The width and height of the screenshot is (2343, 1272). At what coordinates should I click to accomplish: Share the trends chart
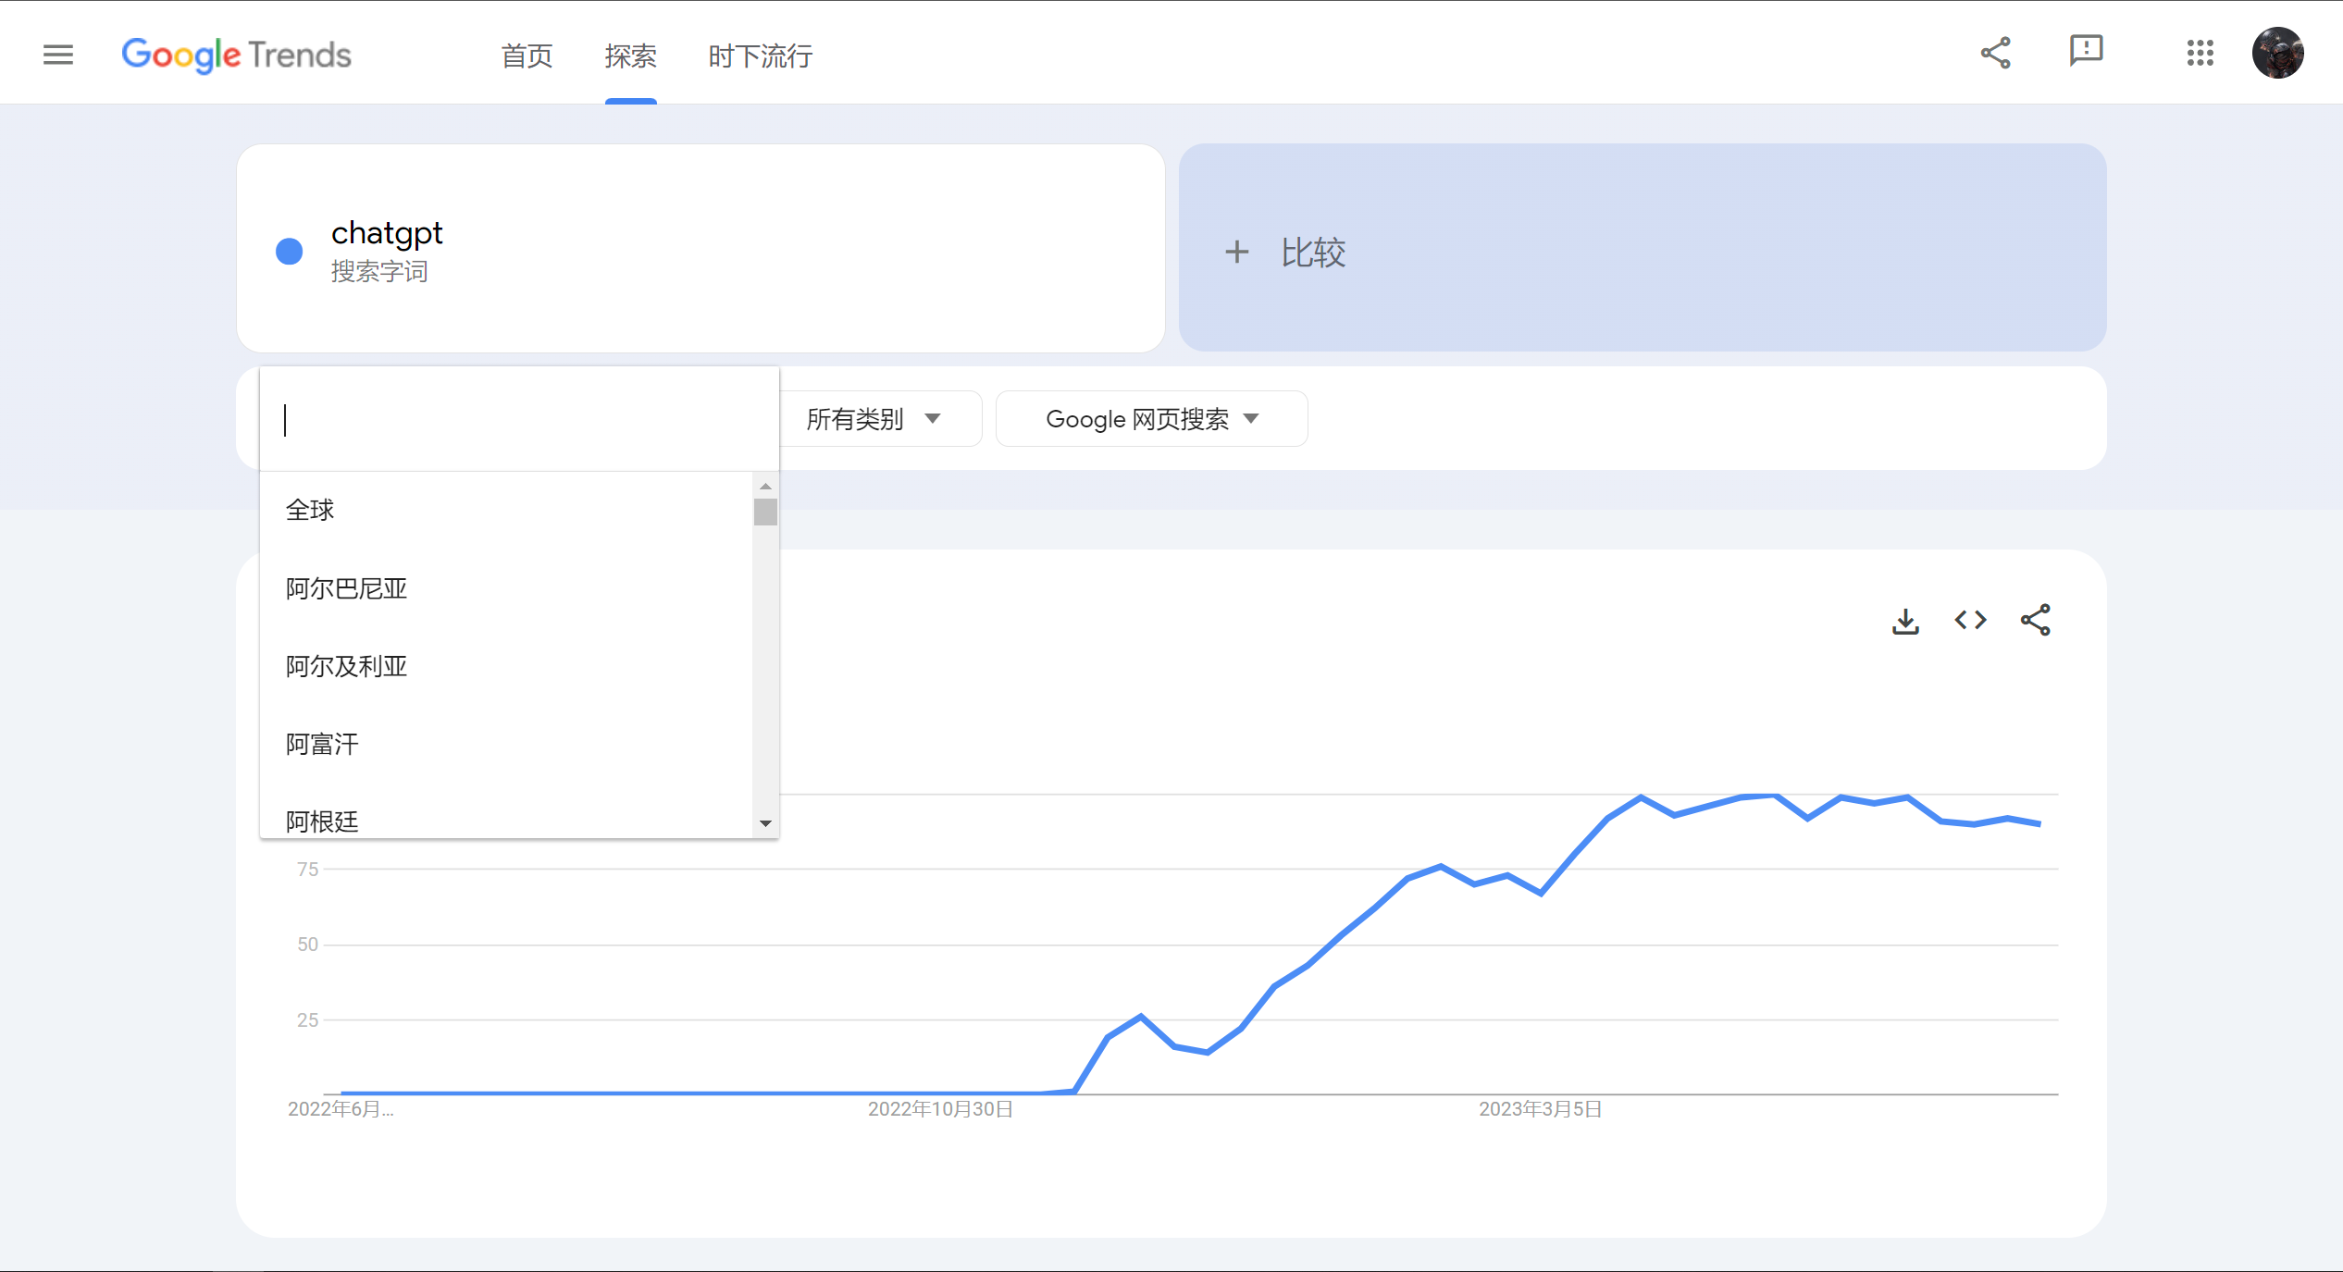pyautogui.click(x=2036, y=621)
